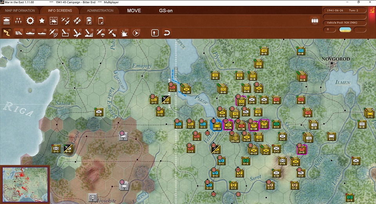
Task: Select the 15=32 infantry unit counter
Action: click(x=235, y=138)
